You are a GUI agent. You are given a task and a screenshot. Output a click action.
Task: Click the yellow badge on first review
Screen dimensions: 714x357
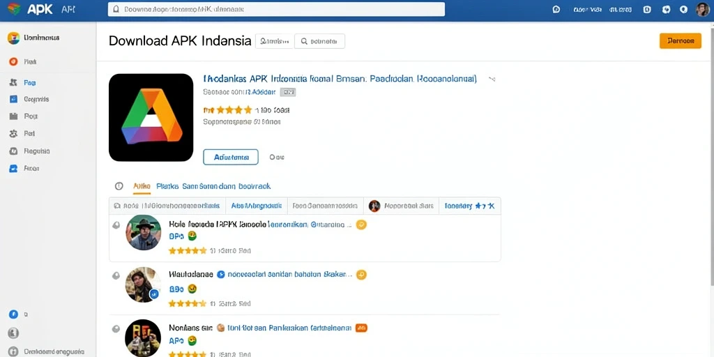click(361, 225)
